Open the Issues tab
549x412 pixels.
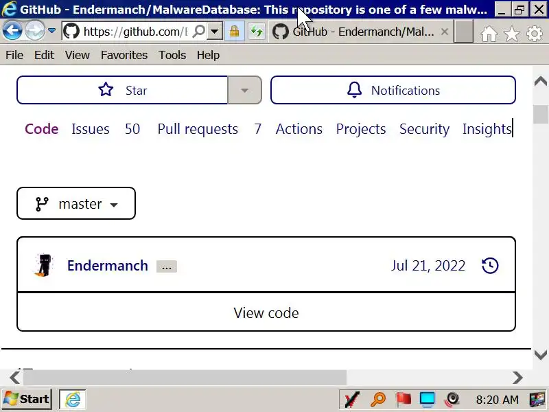pyautogui.click(x=91, y=129)
